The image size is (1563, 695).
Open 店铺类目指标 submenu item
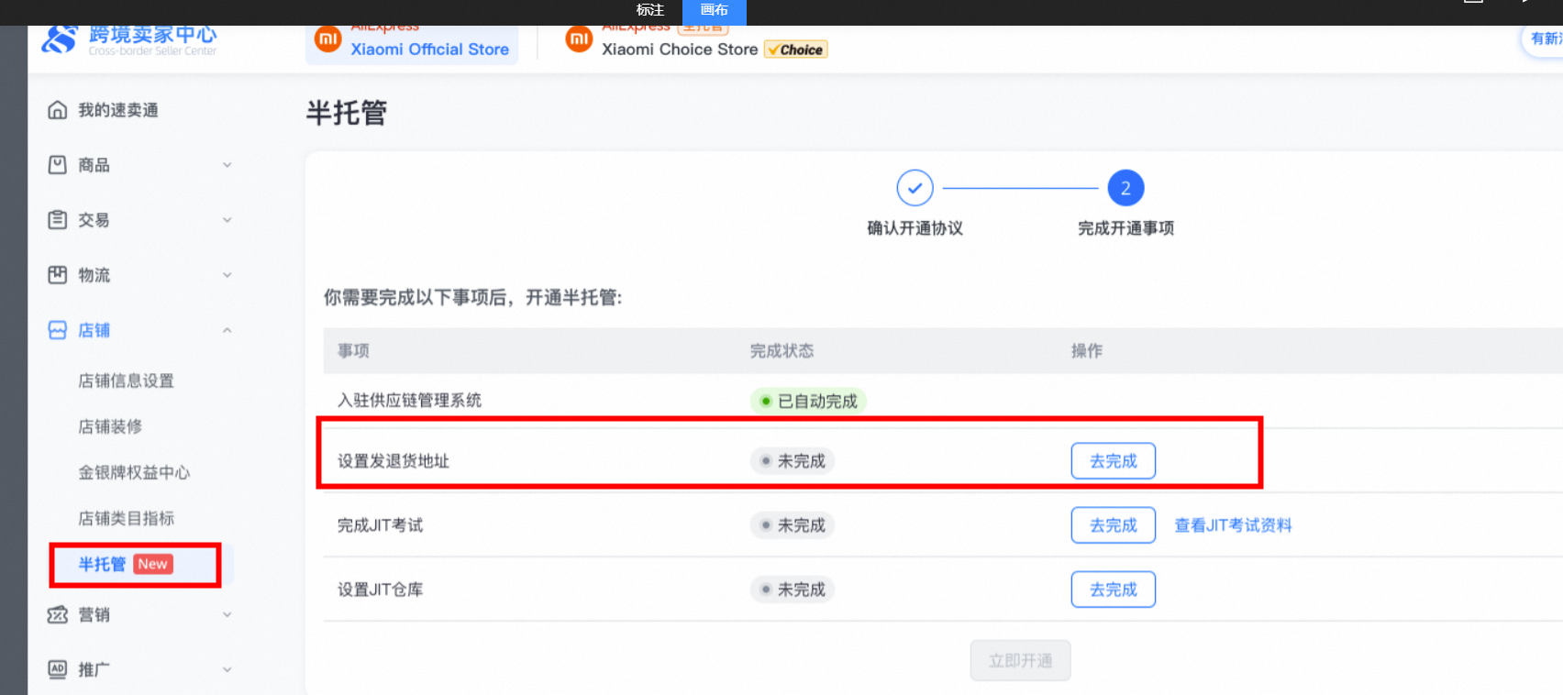pos(126,518)
